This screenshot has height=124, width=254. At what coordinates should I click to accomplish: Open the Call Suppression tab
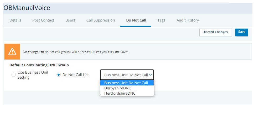(x=101, y=20)
